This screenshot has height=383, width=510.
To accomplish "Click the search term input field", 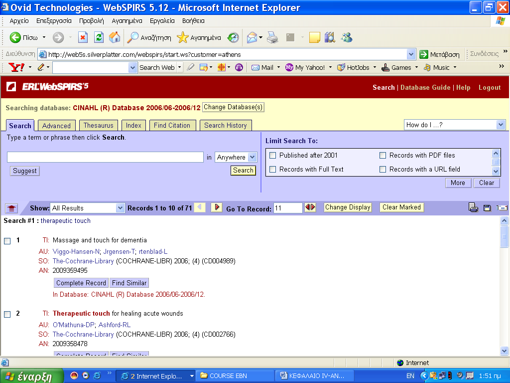I will click(106, 157).
